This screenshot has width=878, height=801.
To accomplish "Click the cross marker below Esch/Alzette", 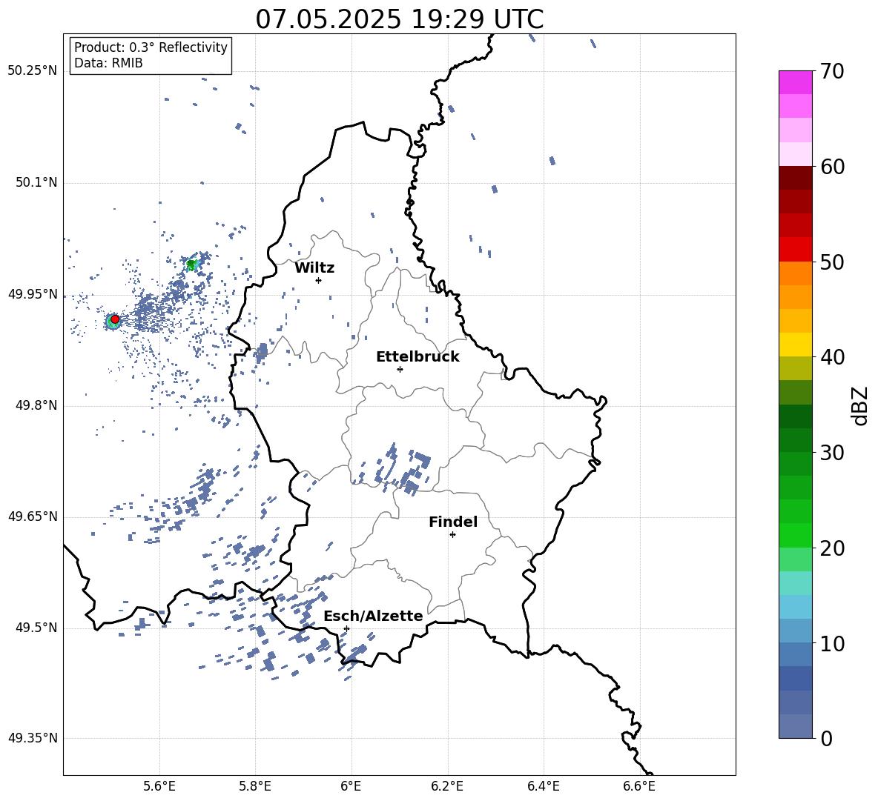I will pyautogui.click(x=346, y=628).
